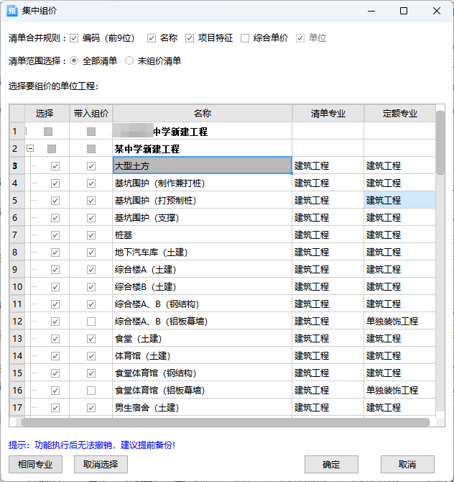The image size is (454, 482).
Task: Collapse the 某中学新建工程 tree node
Action: [30, 149]
